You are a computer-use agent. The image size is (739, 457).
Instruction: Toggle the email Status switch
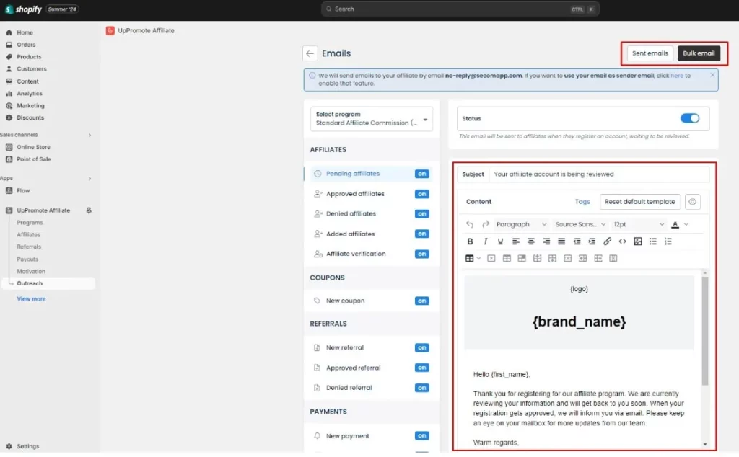(x=689, y=119)
